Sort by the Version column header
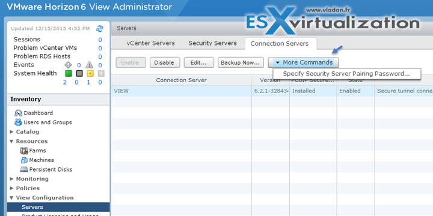This screenshot has height=216, width=433. (x=271, y=80)
